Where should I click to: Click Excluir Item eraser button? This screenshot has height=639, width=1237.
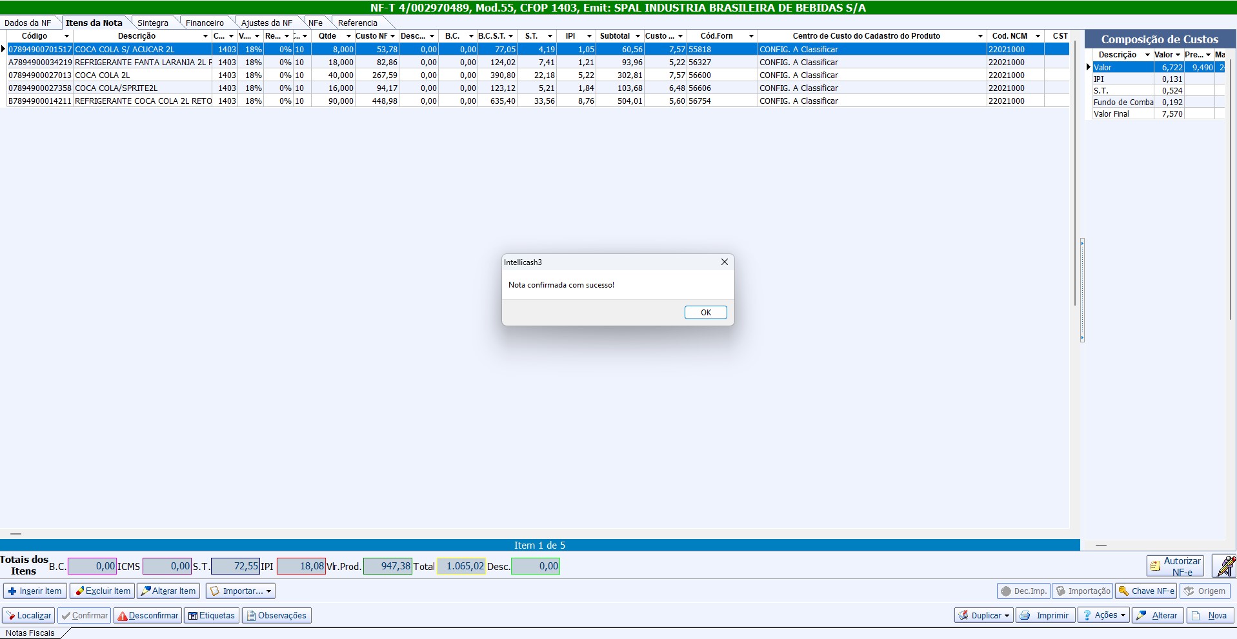click(103, 591)
